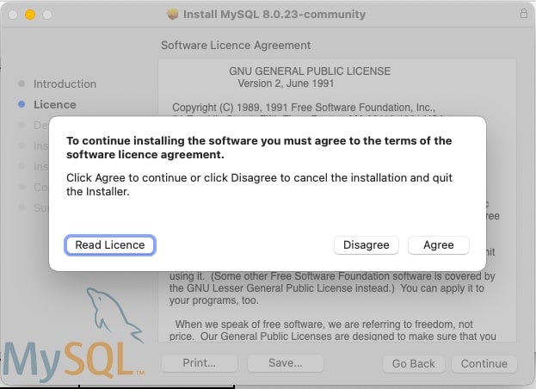Click the bold dialog message about agreeing
The width and height of the screenshot is (536, 389).
259,148
